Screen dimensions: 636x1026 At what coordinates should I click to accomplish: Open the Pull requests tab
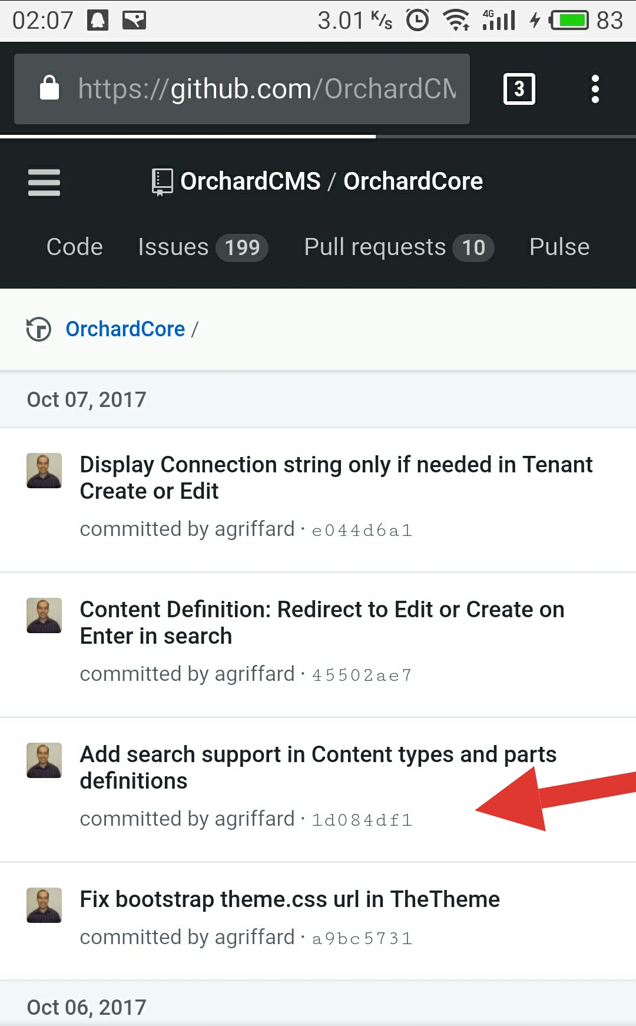pyautogui.click(x=375, y=247)
